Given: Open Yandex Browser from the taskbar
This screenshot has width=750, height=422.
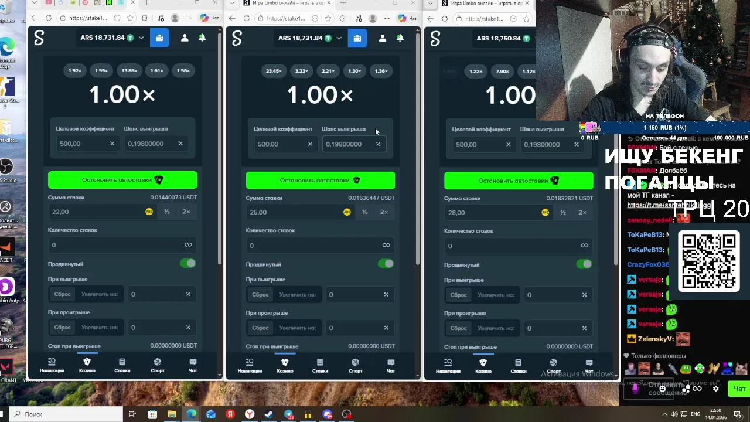Looking at the screenshot, I should [x=249, y=414].
